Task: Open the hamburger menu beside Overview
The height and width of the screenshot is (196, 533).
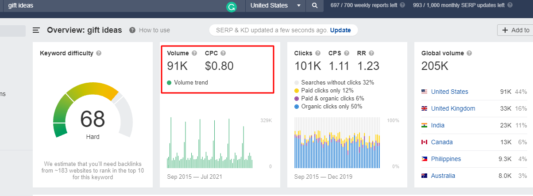Action: tap(36, 30)
